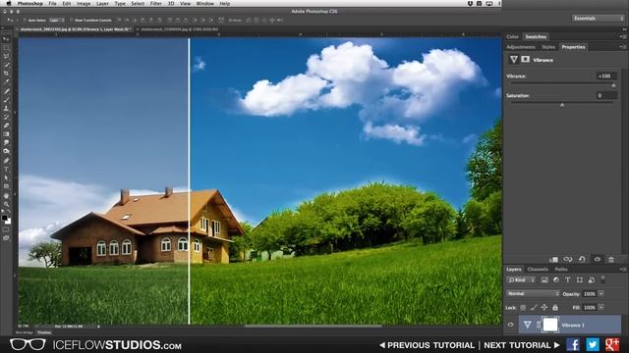Open the Facebook icon link
629x353 pixels.
click(573, 344)
